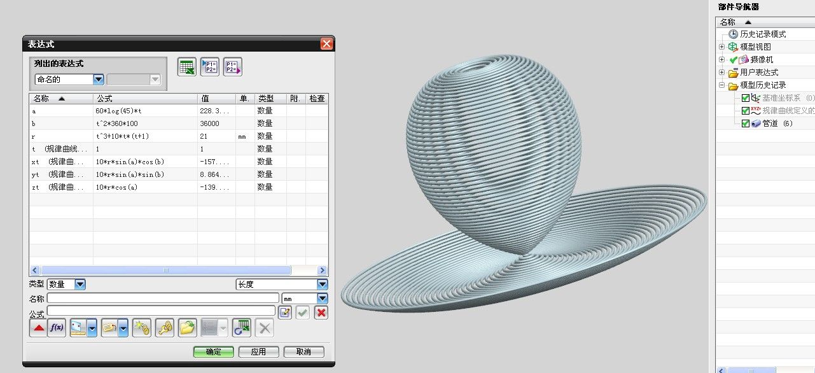Expand the 模型视图 tree node

point(721,47)
